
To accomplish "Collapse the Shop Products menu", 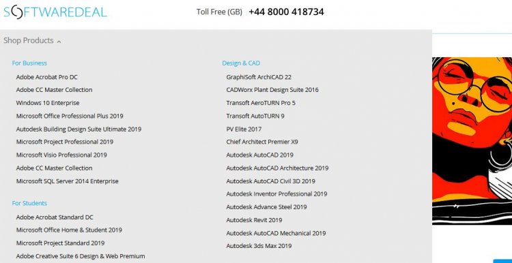I will point(32,40).
